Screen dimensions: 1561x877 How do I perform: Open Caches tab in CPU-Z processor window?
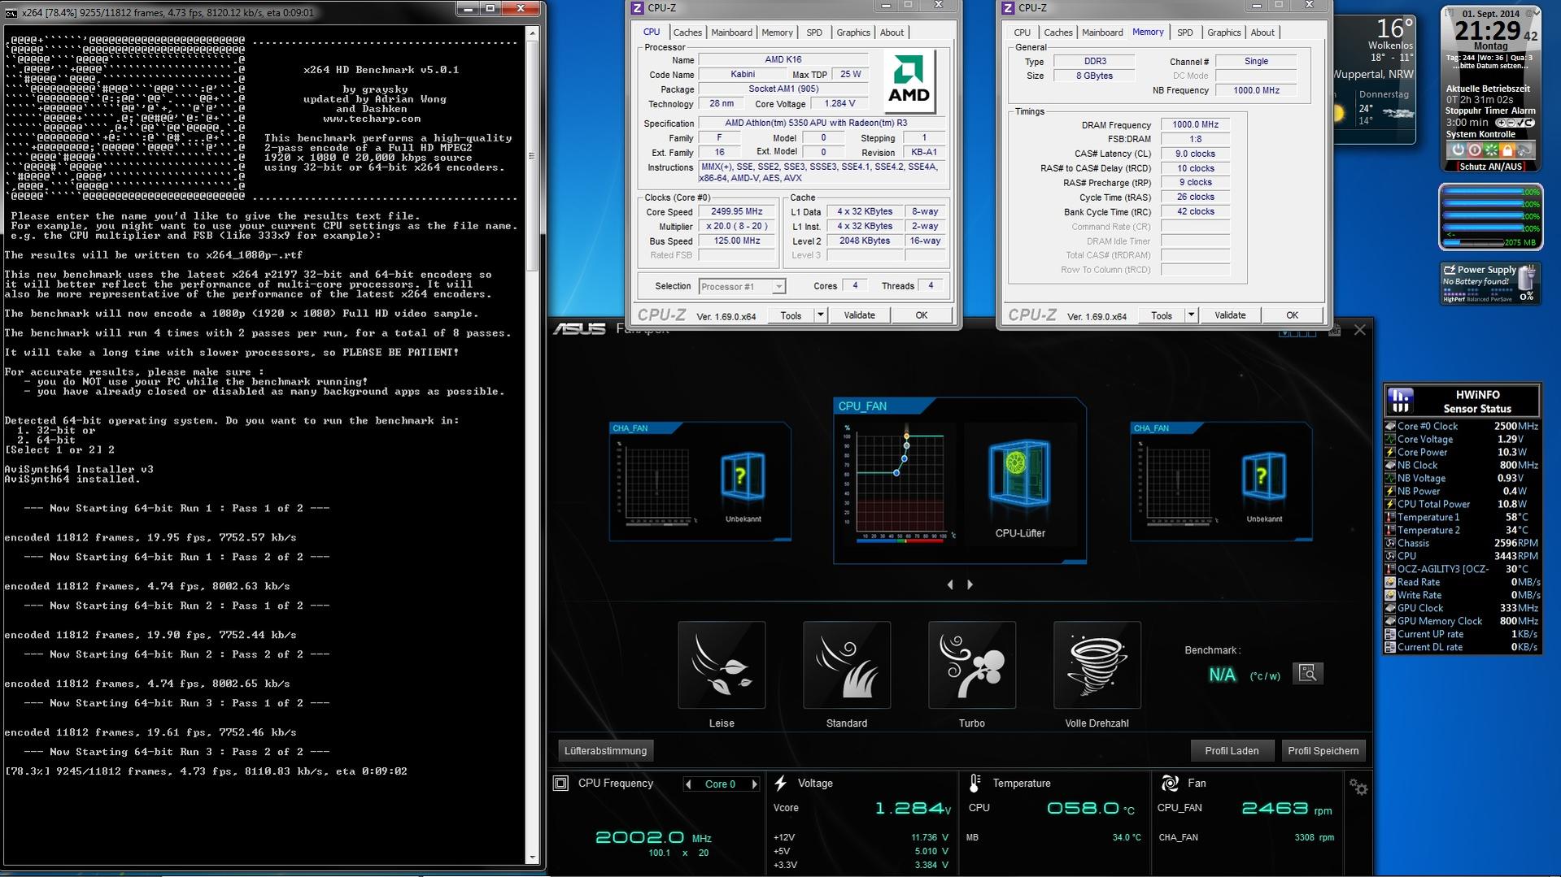pos(687,33)
